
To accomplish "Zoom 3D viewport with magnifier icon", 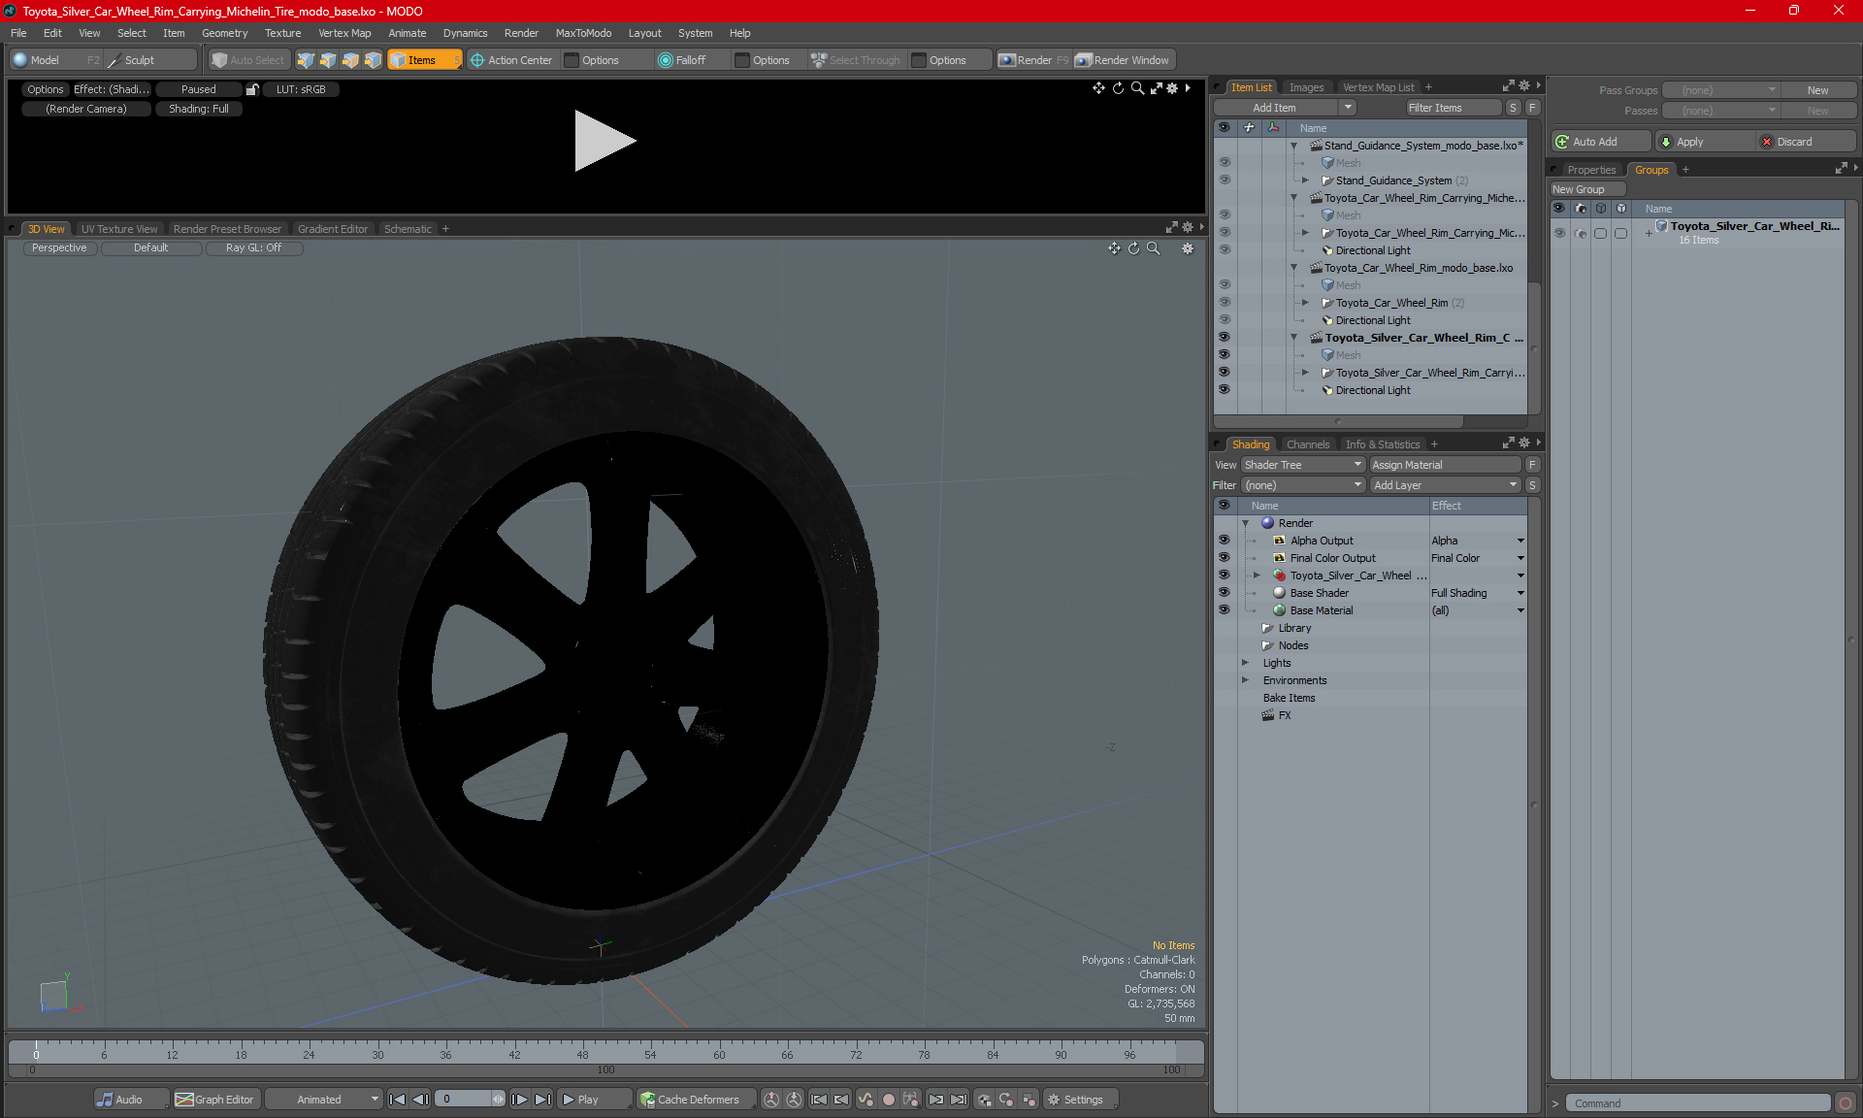I will click(1153, 248).
